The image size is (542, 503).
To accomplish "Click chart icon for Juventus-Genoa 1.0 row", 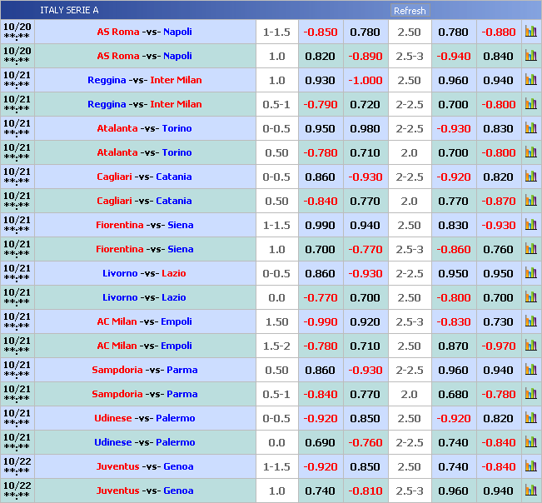I will coord(530,491).
